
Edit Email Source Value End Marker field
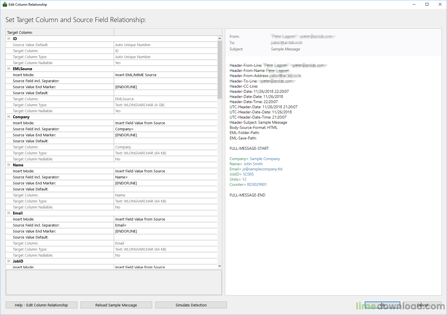click(x=165, y=231)
